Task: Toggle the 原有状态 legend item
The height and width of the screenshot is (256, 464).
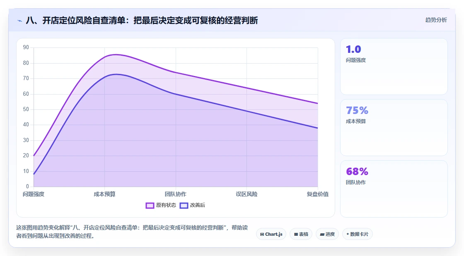Action: pos(161,205)
